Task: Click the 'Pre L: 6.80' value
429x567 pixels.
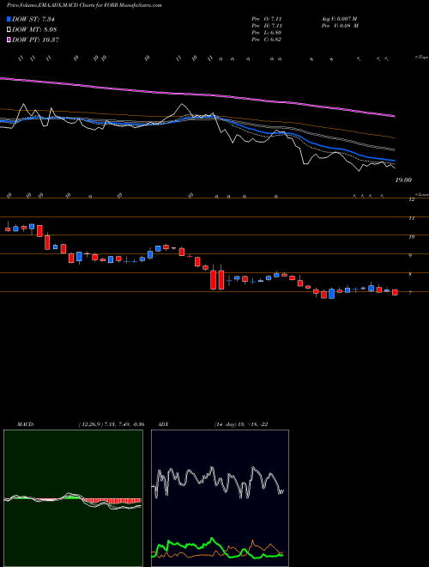Action: (267, 33)
